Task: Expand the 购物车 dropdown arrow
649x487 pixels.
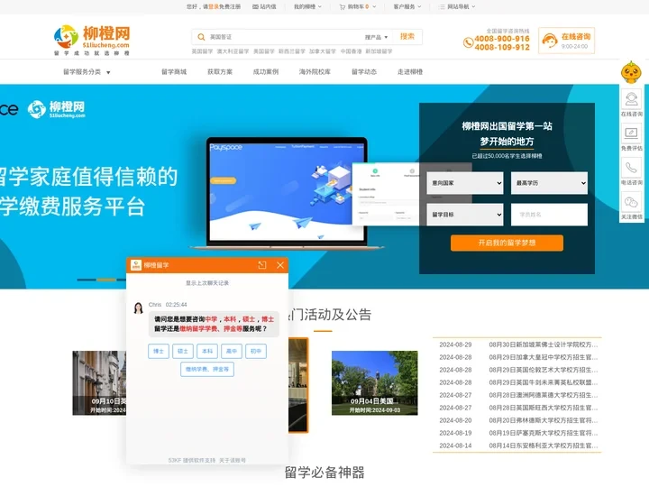Action: (374, 6)
